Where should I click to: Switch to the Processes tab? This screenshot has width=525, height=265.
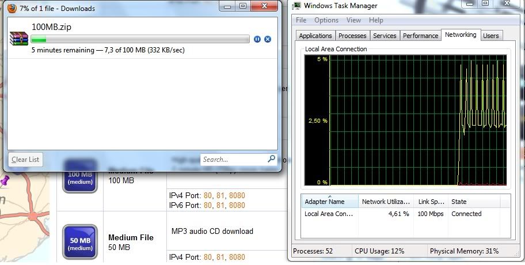pyautogui.click(x=352, y=36)
